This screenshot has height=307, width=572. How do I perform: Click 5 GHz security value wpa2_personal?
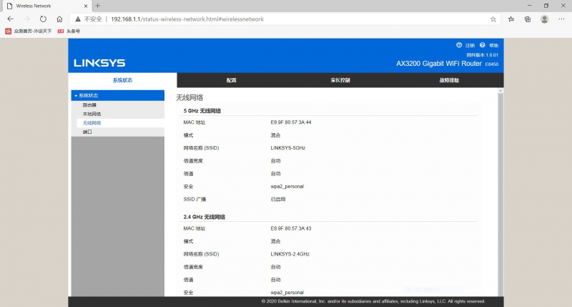coord(287,187)
